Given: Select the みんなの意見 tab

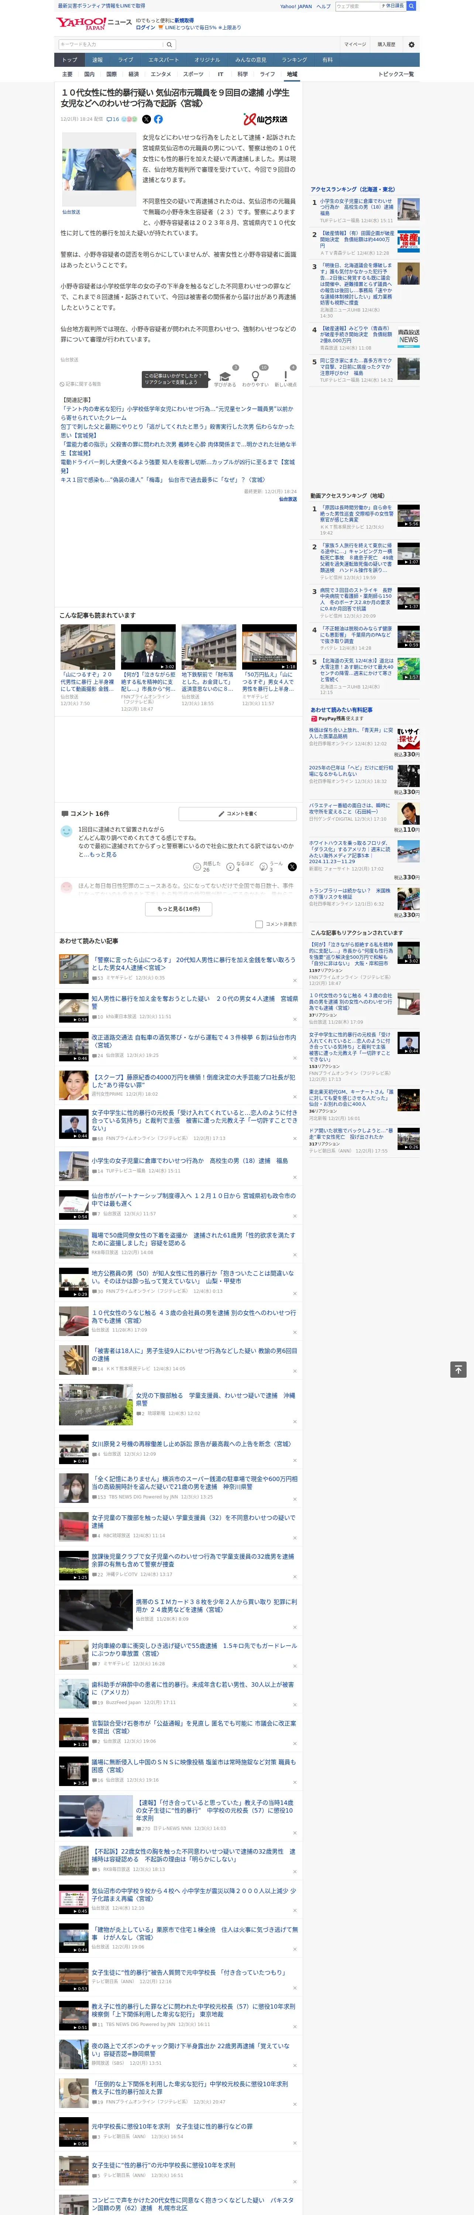Looking at the screenshot, I should coord(251,60).
